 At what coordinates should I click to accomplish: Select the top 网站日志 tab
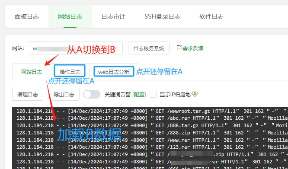point(70,16)
